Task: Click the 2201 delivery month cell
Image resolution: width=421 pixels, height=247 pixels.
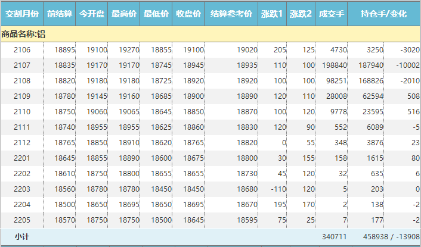Action: tap(21, 158)
